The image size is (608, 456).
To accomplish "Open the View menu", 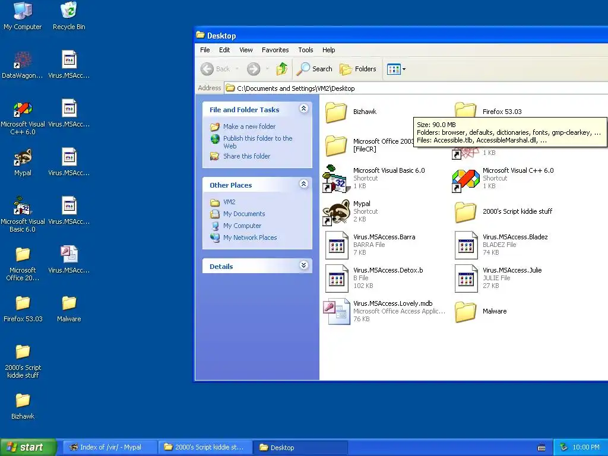I will click(246, 50).
